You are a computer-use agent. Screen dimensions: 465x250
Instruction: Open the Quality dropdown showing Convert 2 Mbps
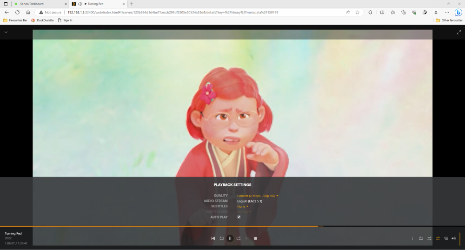point(258,196)
